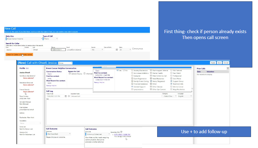Click 'Not On Donor List' text

pyautogui.click(x=26, y=129)
